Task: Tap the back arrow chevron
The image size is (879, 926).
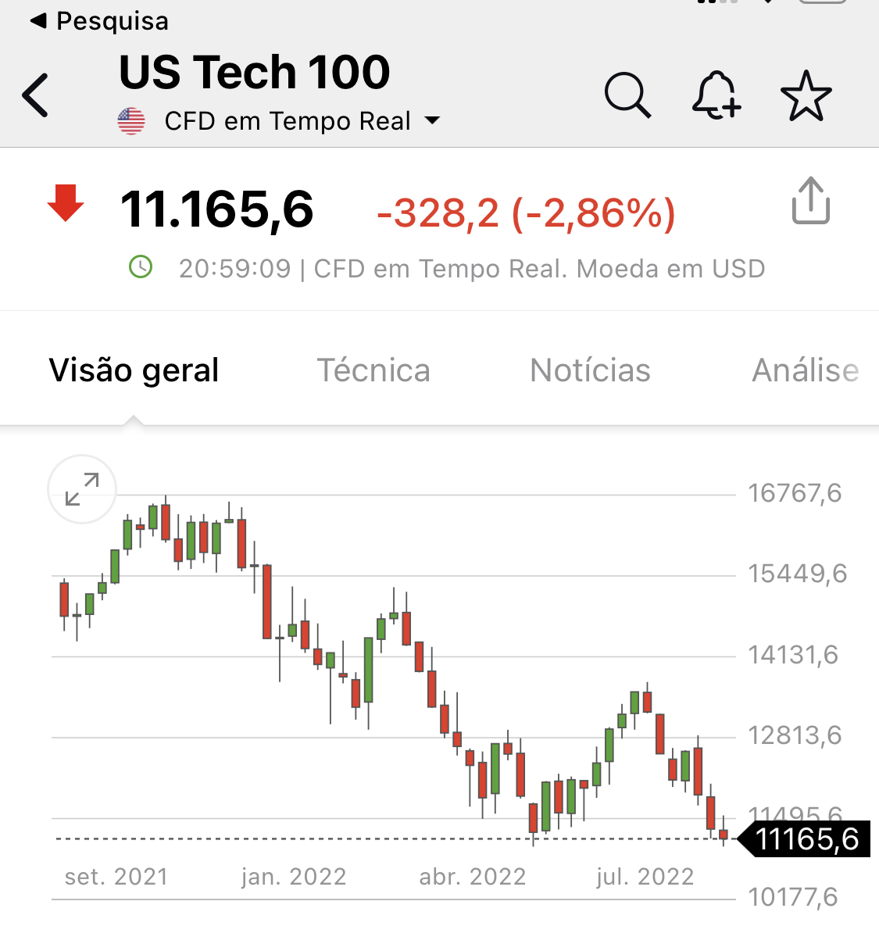Action: pyautogui.click(x=36, y=95)
